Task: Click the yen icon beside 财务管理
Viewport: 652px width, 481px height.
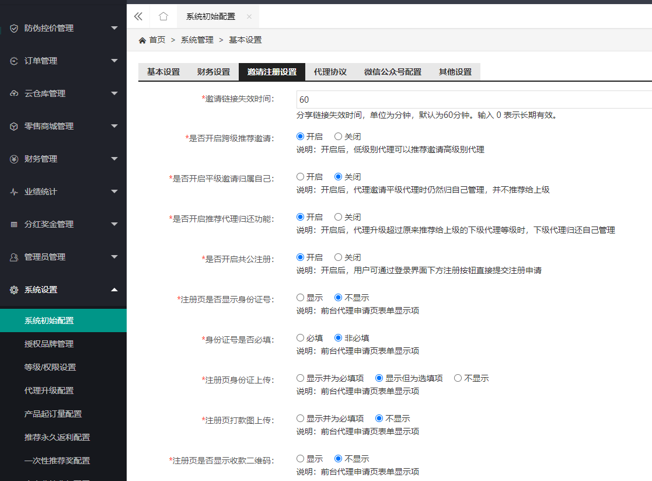Action: click(14, 159)
